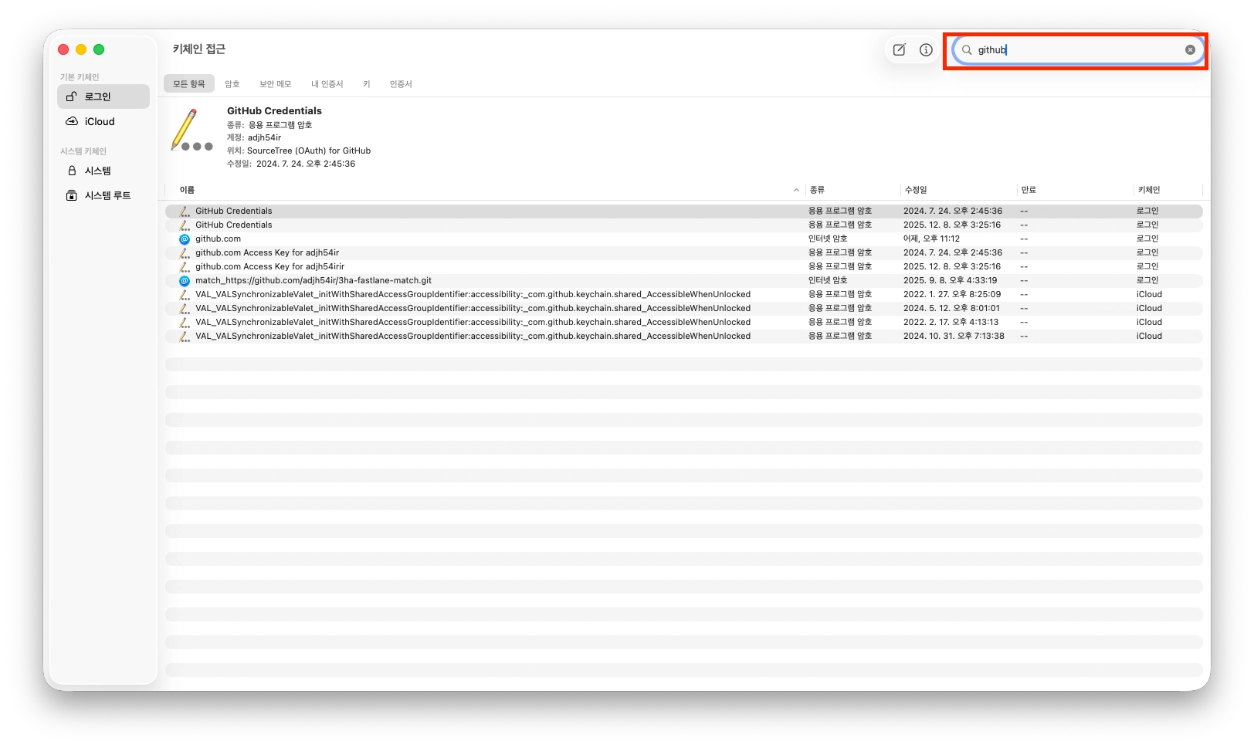Screen dimensions: 1254x748
Task: Click pencil icon of VAL row modified 2022. 2. 17.
Action: point(185,322)
